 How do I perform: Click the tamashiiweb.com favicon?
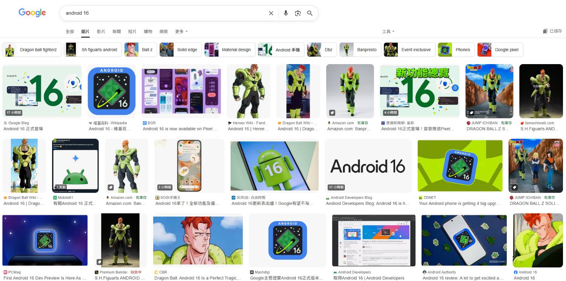(522, 123)
